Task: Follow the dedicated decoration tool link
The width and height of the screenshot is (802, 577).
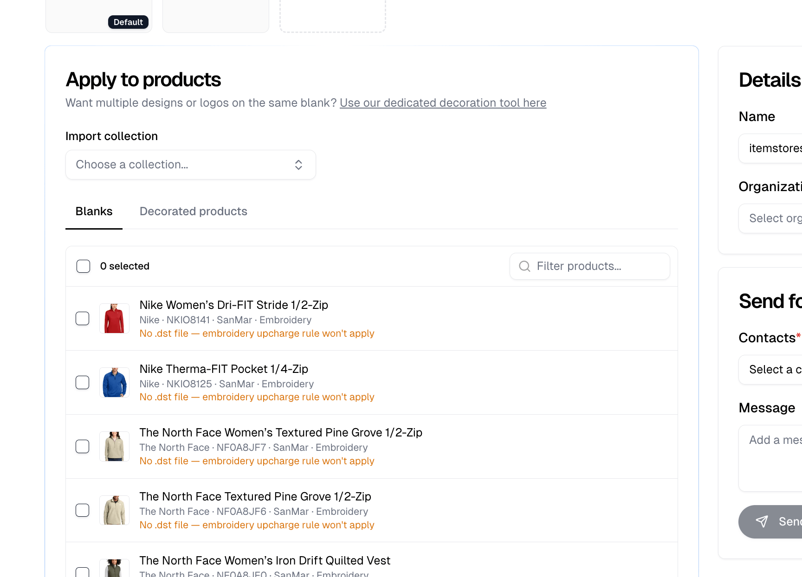Action: coord(443,103)
